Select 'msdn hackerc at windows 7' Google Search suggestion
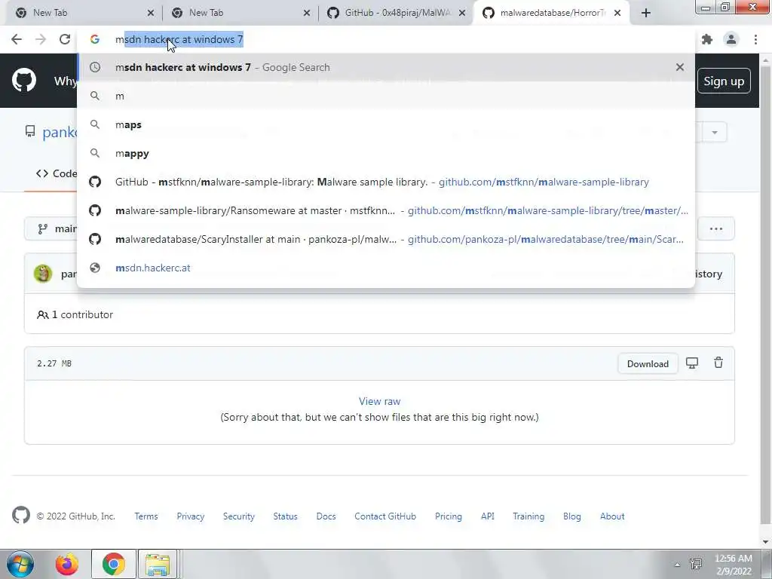 386,67
